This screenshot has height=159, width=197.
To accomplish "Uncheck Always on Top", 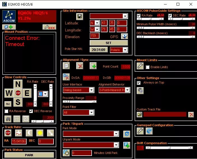I will click(x=139, y=83).
